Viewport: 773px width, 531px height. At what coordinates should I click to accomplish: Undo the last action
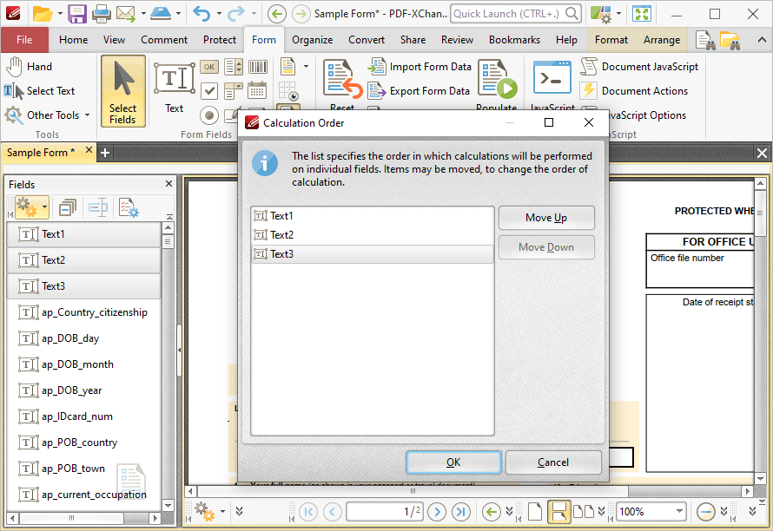(x=202, y=14)
